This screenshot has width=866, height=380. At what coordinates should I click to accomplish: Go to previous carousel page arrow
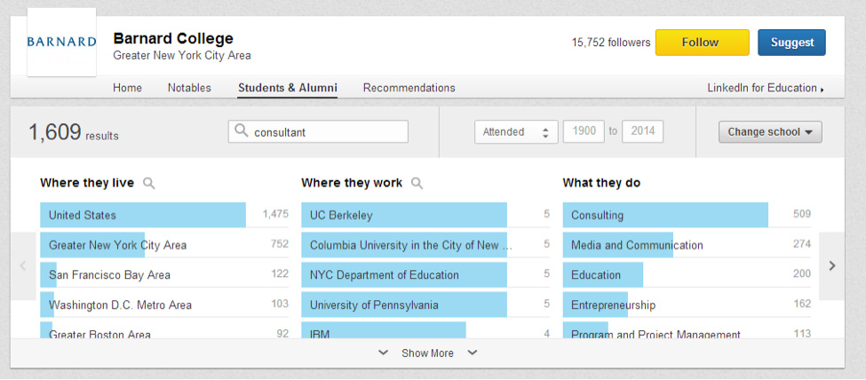click(x=23, y=265)
